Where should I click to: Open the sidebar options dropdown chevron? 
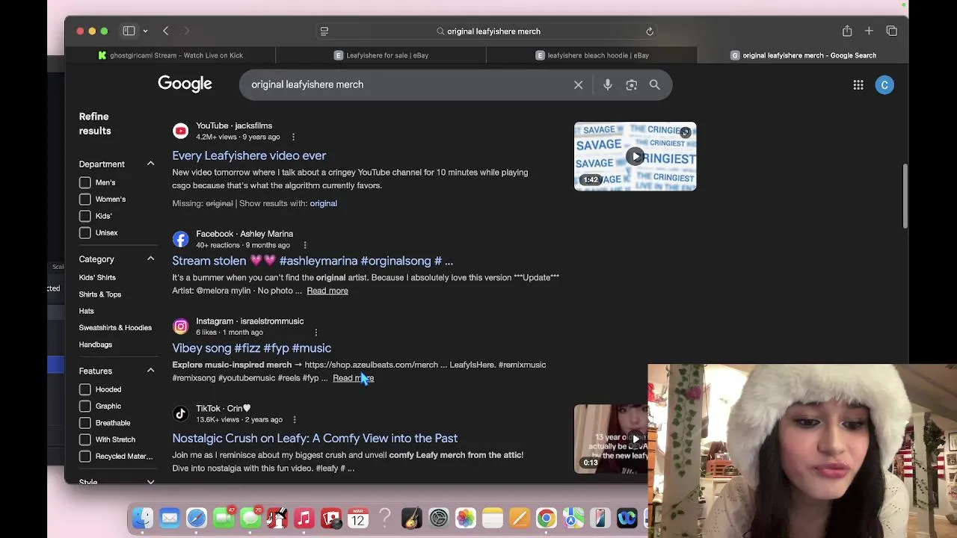[145, 31]
